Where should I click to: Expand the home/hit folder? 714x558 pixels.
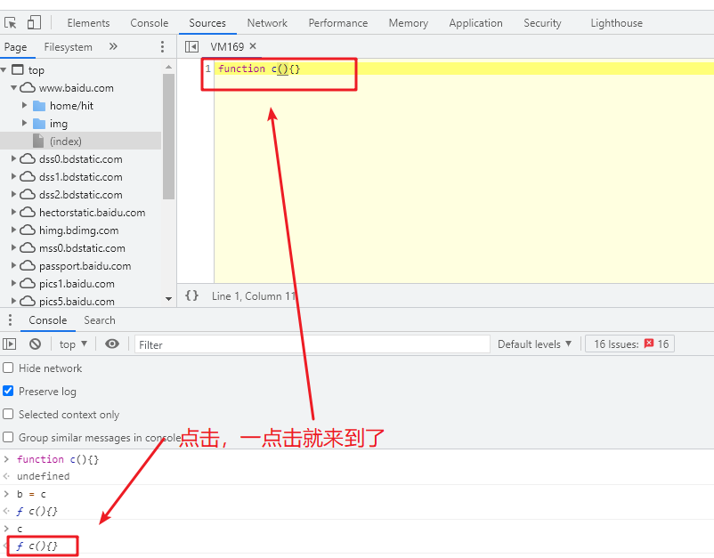25,105
